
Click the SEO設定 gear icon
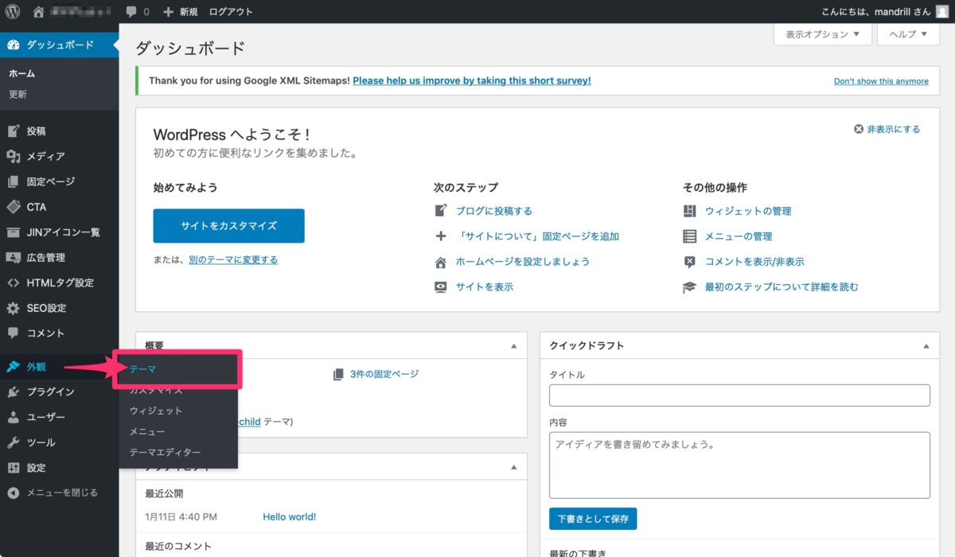point(14,308)
